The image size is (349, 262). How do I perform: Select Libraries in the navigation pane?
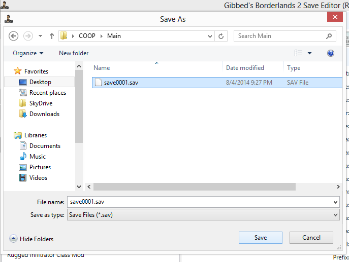coord(36,135)
